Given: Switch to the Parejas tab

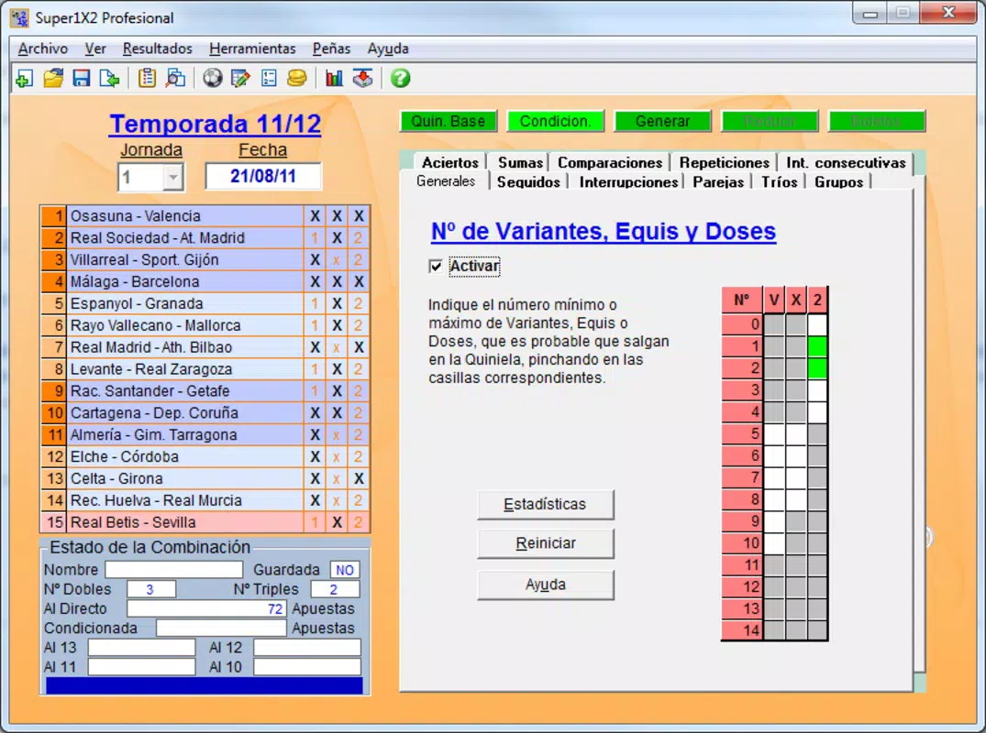Looking at the screenshot, I should (x=718, y=182).
